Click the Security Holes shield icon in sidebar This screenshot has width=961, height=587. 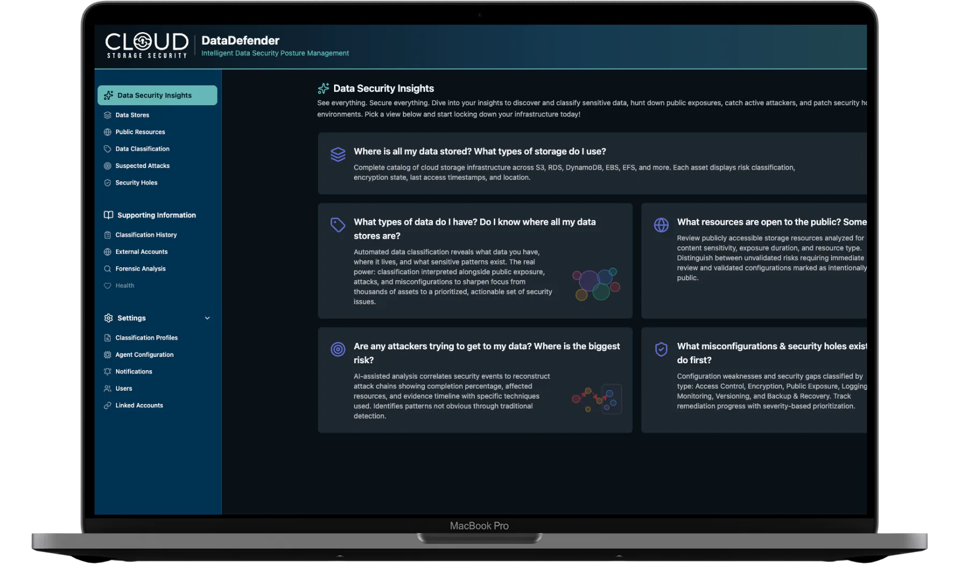(107, 183)
